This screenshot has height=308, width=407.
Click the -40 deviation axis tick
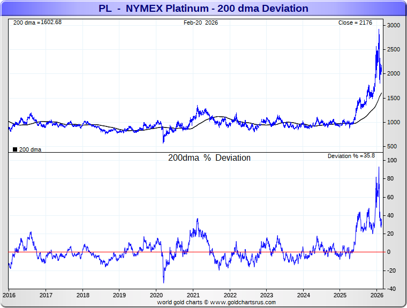pyautogui.click(x=392, y=289)
